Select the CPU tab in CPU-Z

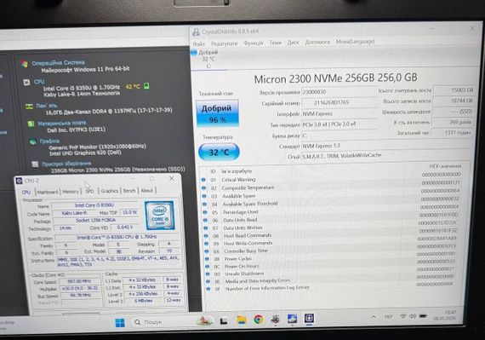click(x=26, y=193)
